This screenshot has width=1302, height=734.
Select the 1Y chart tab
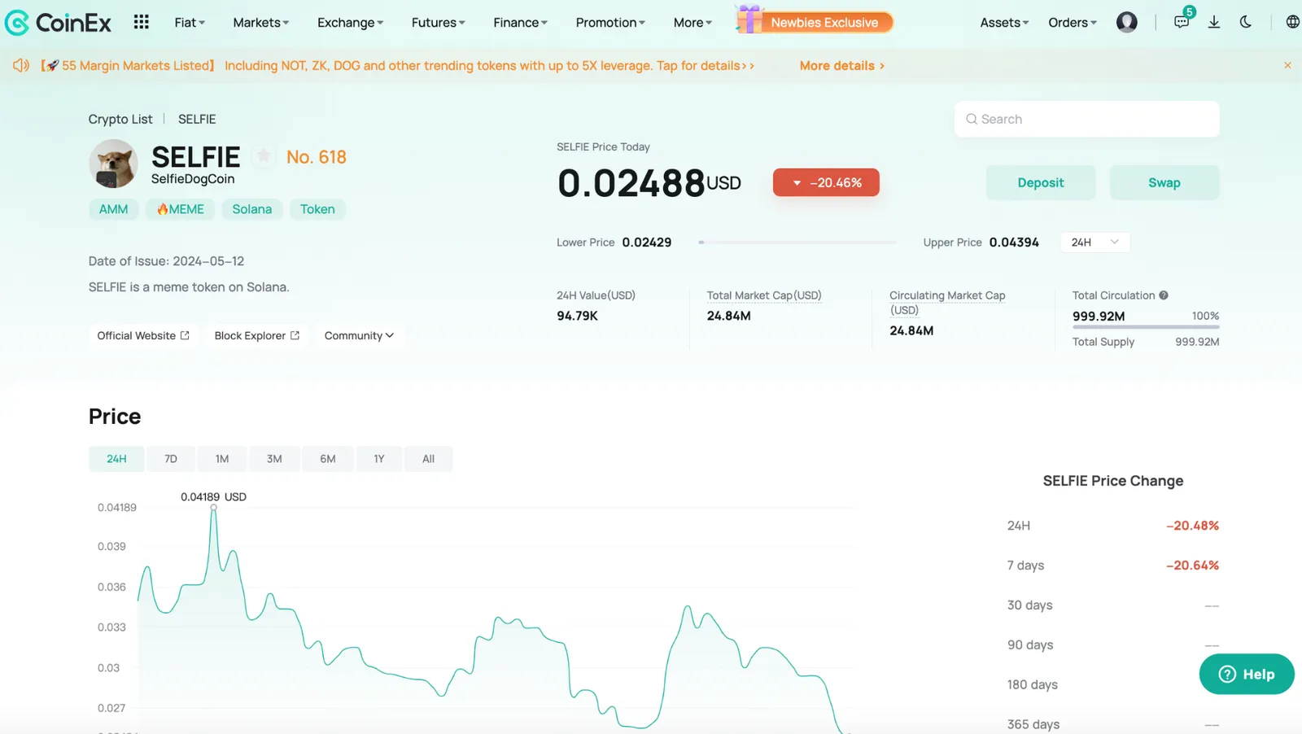point(379,459)
